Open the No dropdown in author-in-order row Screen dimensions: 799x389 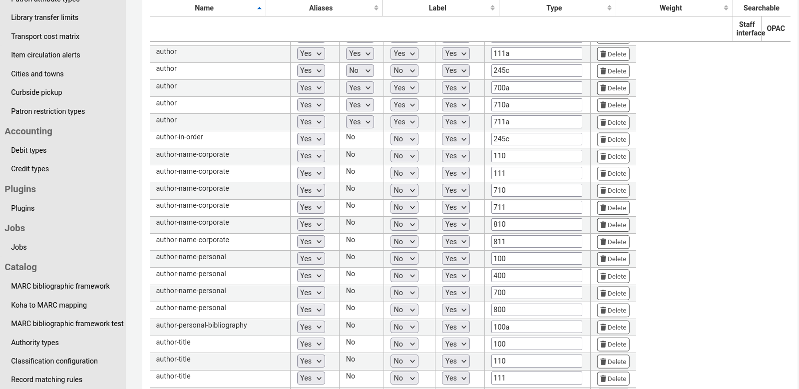pyautogui.click(x=404, y=139)
